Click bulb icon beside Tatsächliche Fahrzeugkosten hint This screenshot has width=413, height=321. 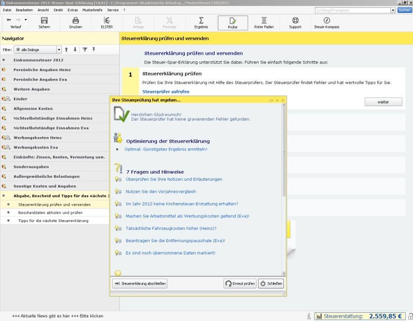(x=118, y=228)
